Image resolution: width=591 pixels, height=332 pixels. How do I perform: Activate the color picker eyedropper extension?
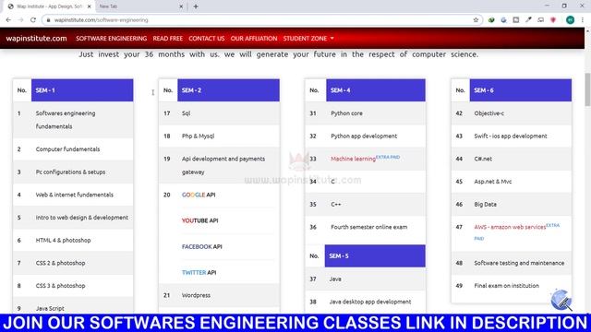pos(528,20)
